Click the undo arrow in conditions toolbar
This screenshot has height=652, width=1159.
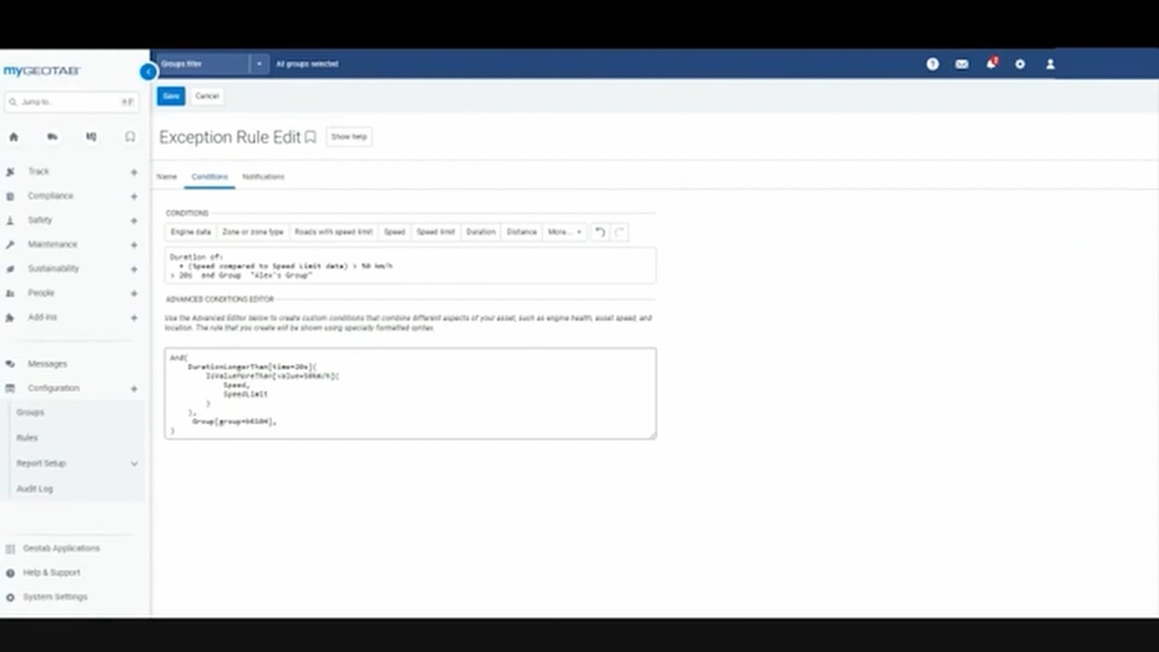click(x=600, y=232)
